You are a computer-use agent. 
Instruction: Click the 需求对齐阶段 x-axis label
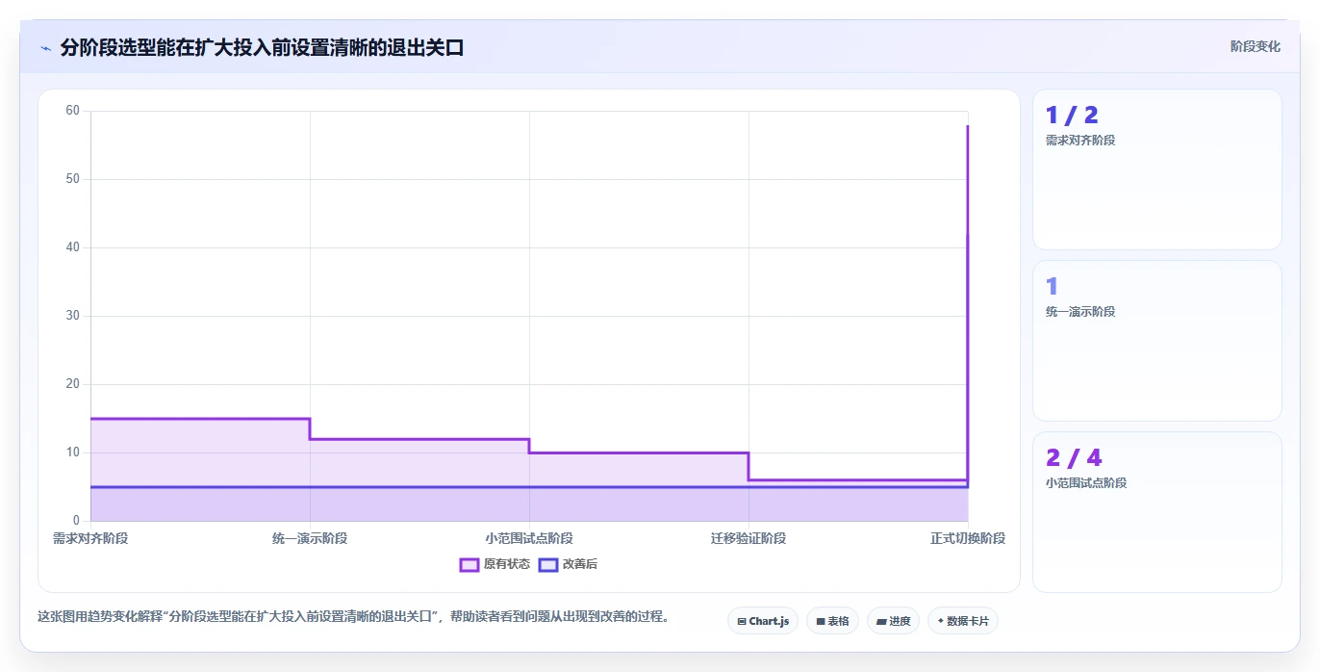coord(90,538)
